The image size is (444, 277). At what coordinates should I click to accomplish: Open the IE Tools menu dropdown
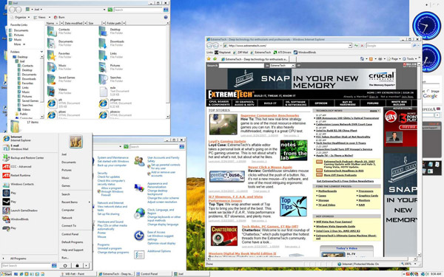[410, 59]
